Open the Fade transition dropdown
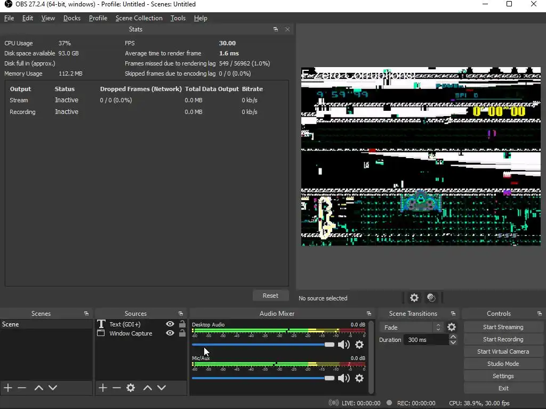This screenshot has height=409, width=546. pos(411,328)
